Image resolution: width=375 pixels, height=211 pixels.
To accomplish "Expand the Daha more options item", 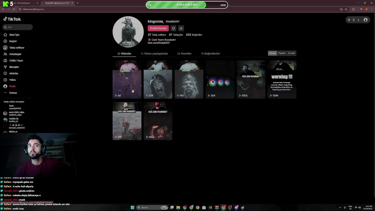I will (10, 93).
